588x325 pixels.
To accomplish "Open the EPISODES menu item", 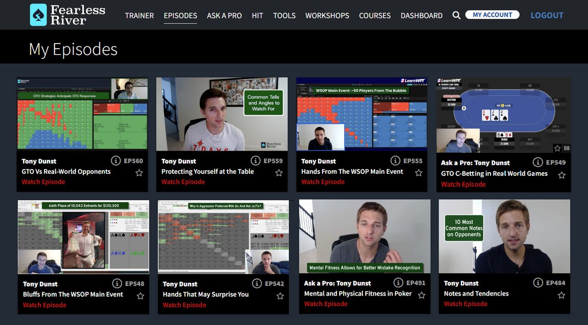I will pos(181,16).
